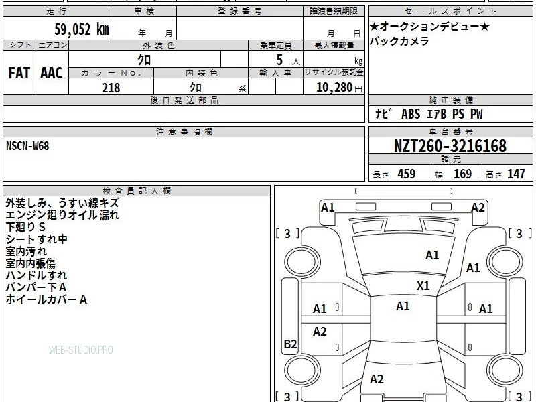Screen dimensions: 536x402
Task: Click the 検査員記入欄 header
Action: click(137, 191)
